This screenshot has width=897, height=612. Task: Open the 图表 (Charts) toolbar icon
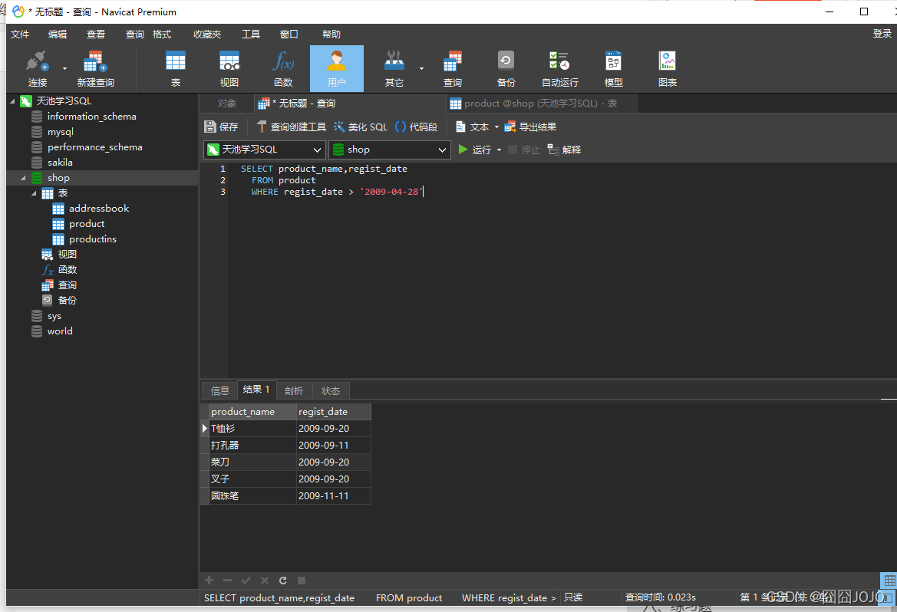coord(668,68)
